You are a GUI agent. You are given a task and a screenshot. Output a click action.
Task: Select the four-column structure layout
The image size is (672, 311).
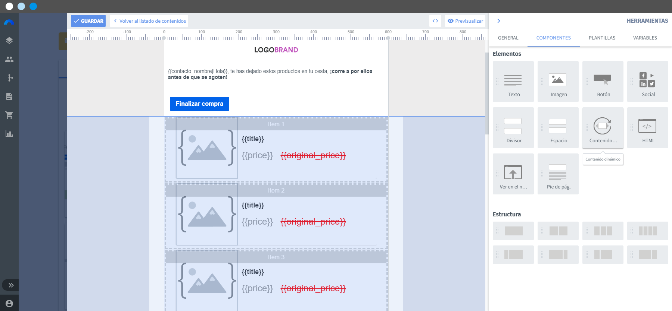(x=648, y=231)
